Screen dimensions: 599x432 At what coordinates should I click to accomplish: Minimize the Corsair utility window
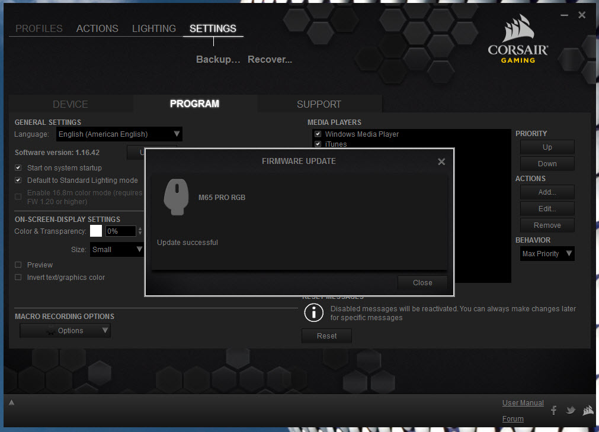tap(564, 15)
